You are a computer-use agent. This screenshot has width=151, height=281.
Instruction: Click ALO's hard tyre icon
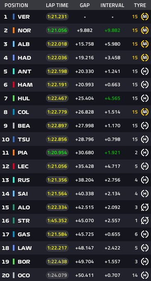click(x=145, y=207)
